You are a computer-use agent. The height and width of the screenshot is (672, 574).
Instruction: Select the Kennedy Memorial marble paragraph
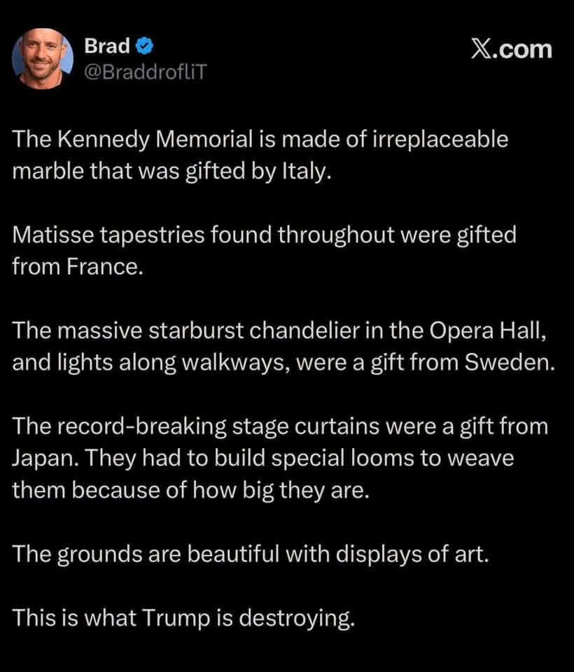(x=260, y=155)
